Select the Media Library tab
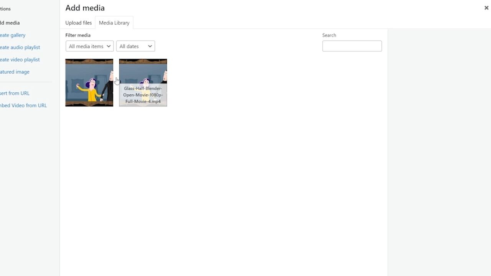491x276 pixels. 114,23
